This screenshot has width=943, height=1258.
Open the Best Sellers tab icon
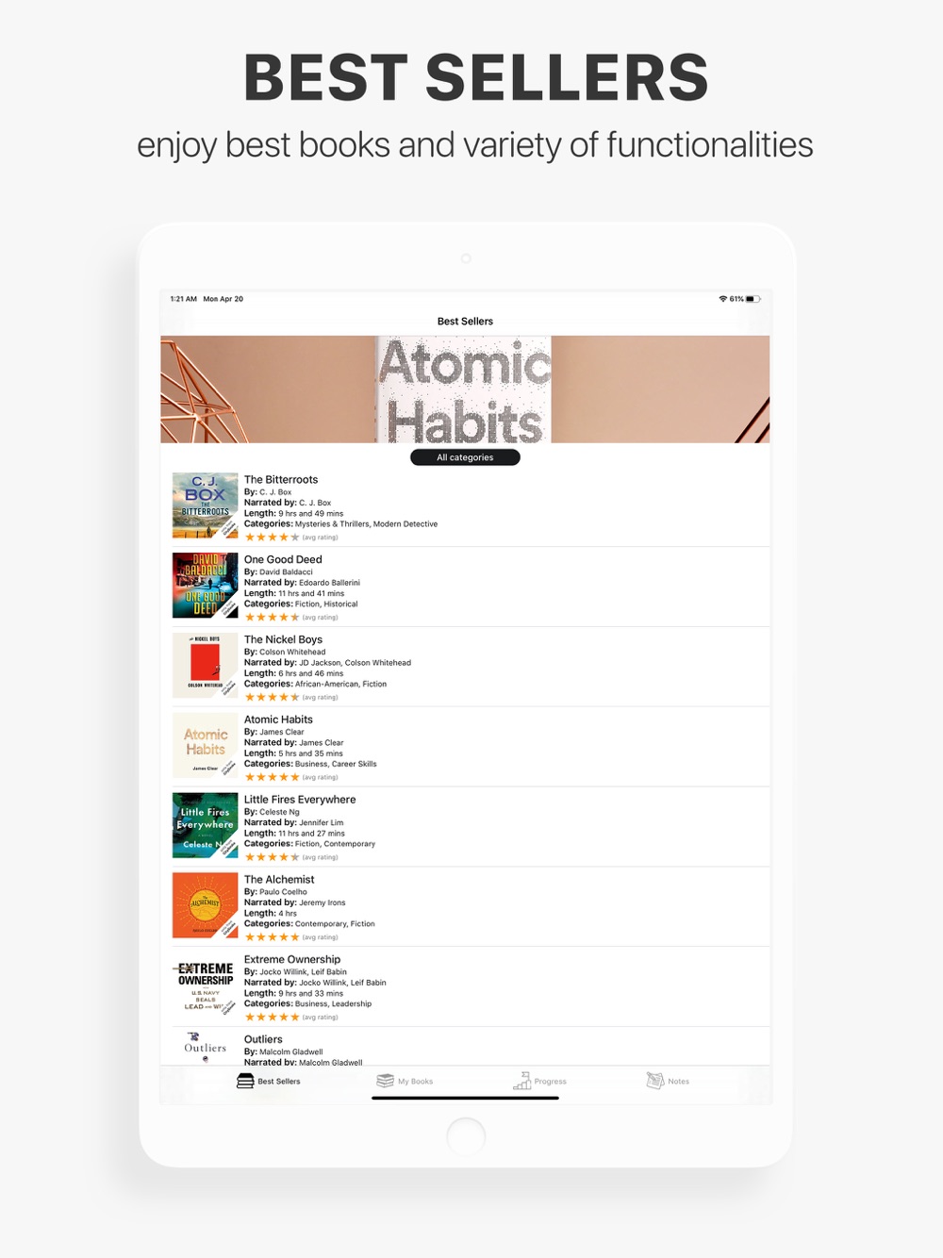pos(245,1081)
